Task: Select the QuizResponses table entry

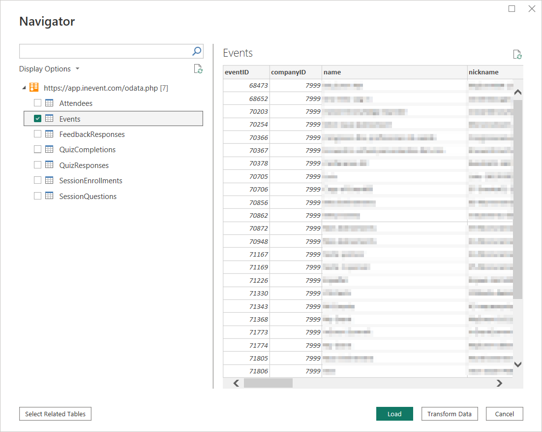Action: pos(84,165)
